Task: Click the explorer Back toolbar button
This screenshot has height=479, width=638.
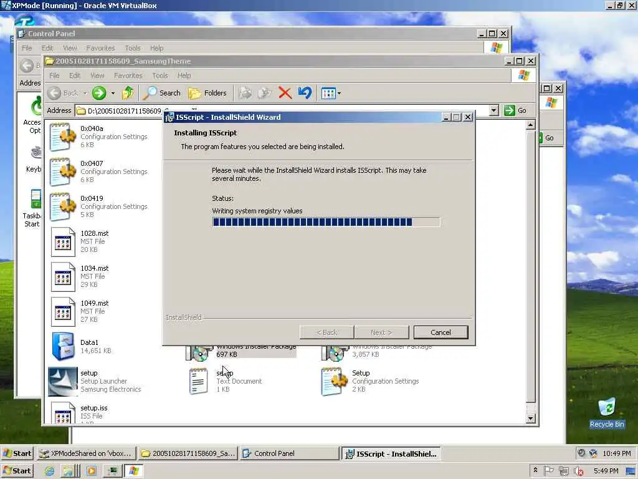Action: coord(63,93)
